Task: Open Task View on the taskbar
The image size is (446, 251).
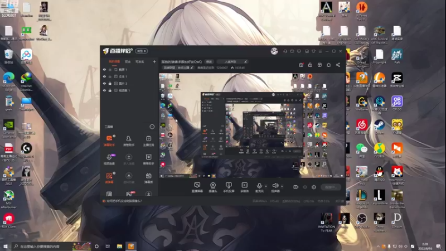Action: pos(108,246)
